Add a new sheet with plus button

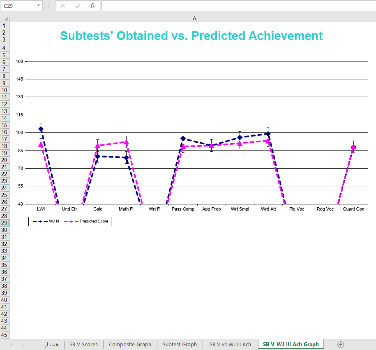click(x=340, y=345)
